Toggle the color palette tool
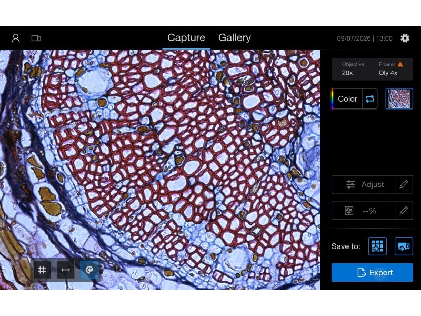 point(89,270)
